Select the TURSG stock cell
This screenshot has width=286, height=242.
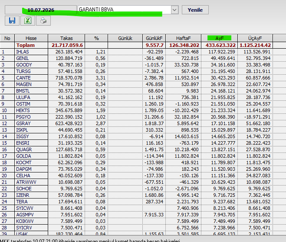pyautogui.click(x=31, y=71)
